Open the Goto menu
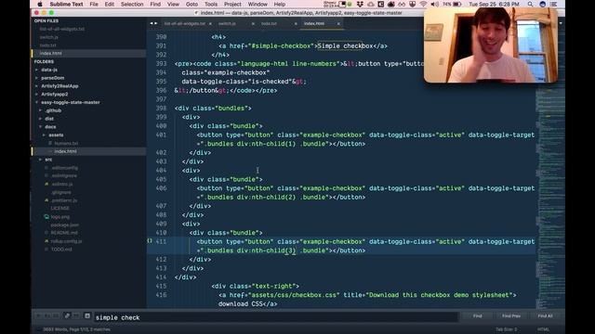The image size is (595, 334). pos(192,4)
